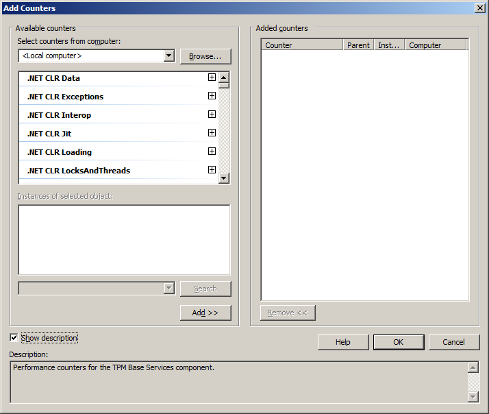Close the Add Counters window
This screenshot has width=489, height=414.
pyautogui.click(x=480, y=8)
